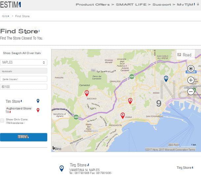Zoom in the map with plus
Screen dimensions: 201x180
(191, 80)
